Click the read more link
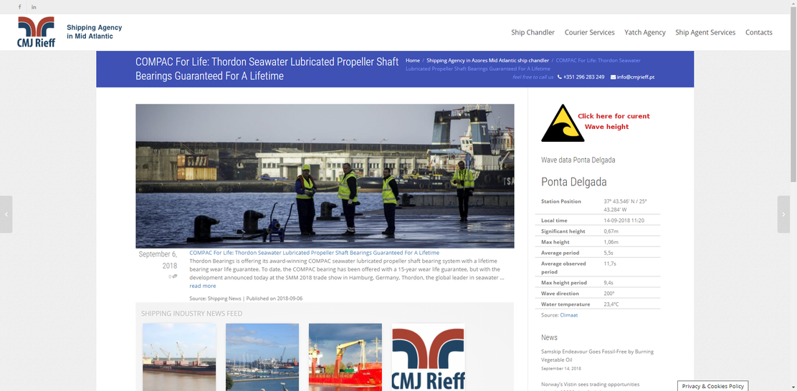 [203, 286]
